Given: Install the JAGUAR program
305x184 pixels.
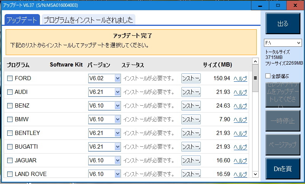Looking at the screenshot, I should tap(191, 160).
